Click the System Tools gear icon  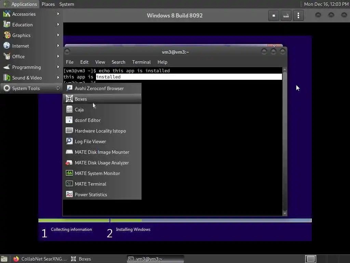(7, 88)
